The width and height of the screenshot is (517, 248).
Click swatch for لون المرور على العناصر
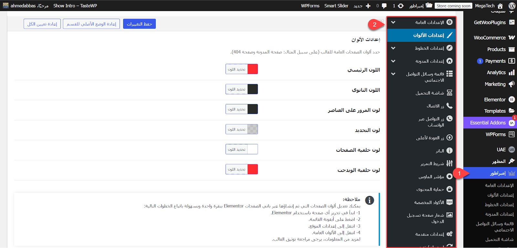253,109
